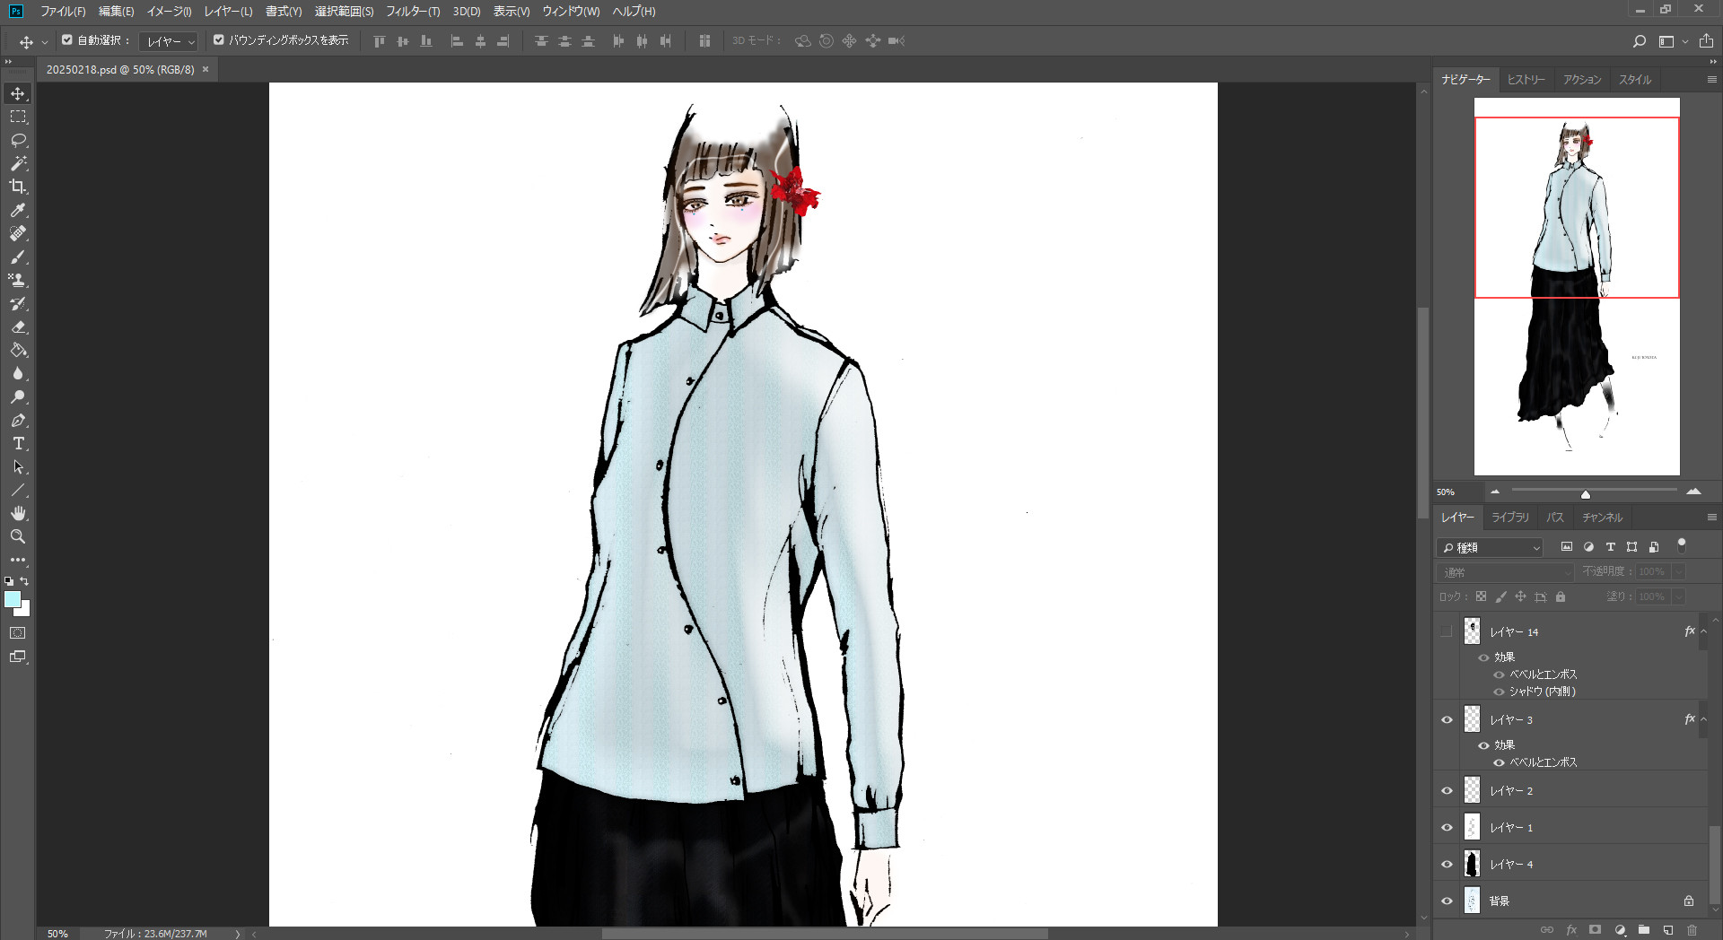
Task: Select the Lasso tool
Action: coord(18,140)
